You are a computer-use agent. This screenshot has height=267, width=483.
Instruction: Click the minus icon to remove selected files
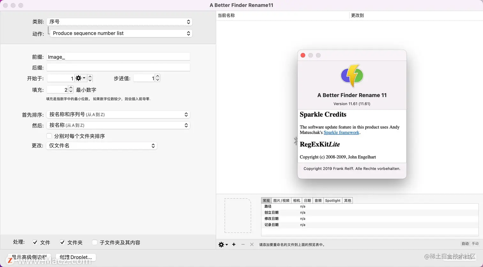click(242, 244)
